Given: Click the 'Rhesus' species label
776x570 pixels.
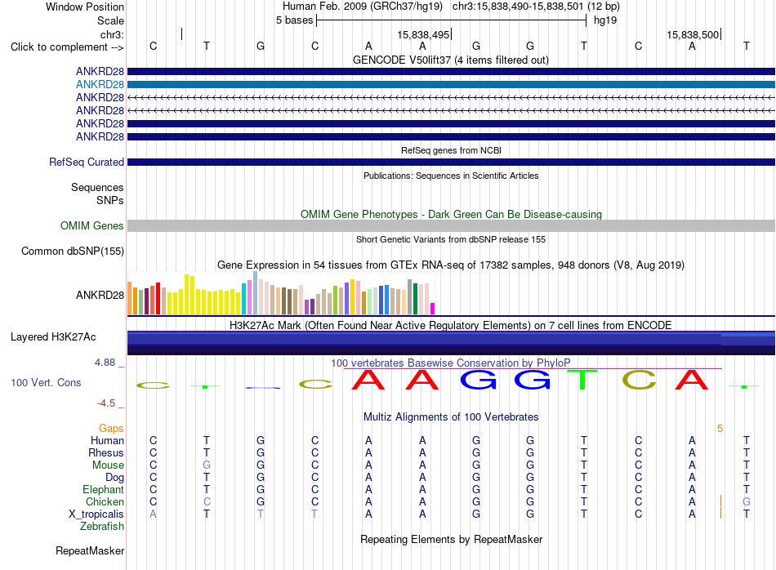Looking at the screenshot, I should click(106, 453).
